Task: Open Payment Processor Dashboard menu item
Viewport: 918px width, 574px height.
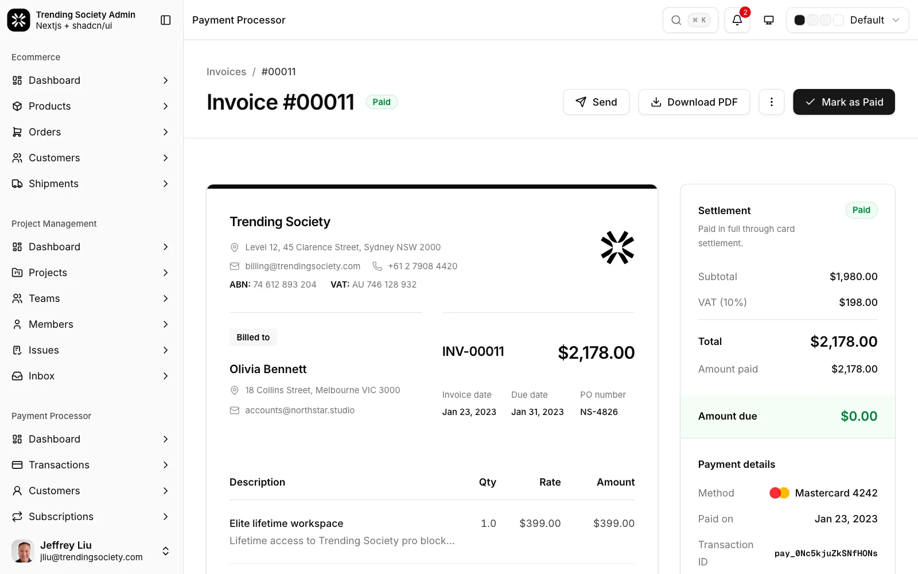Action: (x=92, y=439)
